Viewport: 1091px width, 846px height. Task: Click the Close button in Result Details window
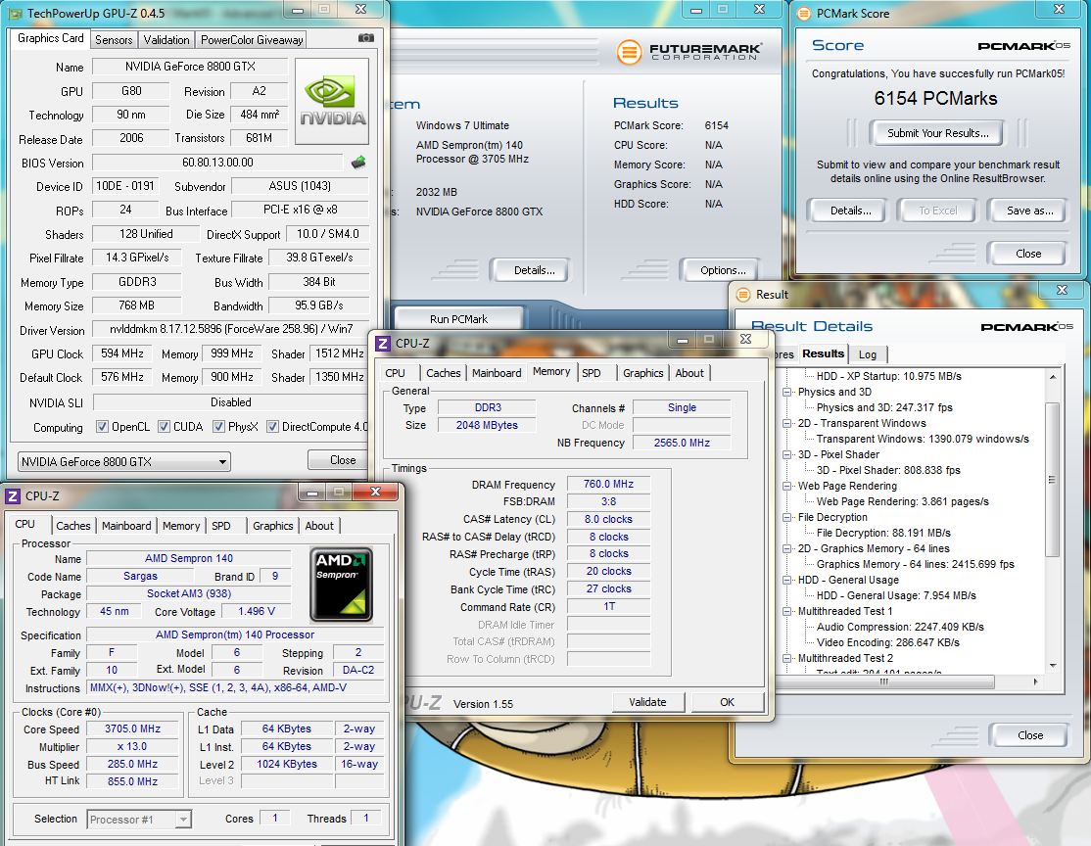tap(1029, 735)
